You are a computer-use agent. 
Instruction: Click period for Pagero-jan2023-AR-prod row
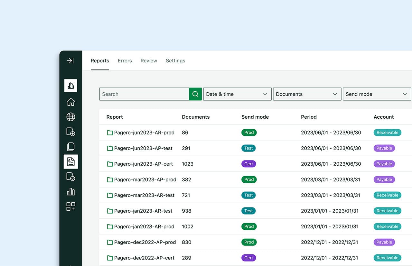click(330, 226)
